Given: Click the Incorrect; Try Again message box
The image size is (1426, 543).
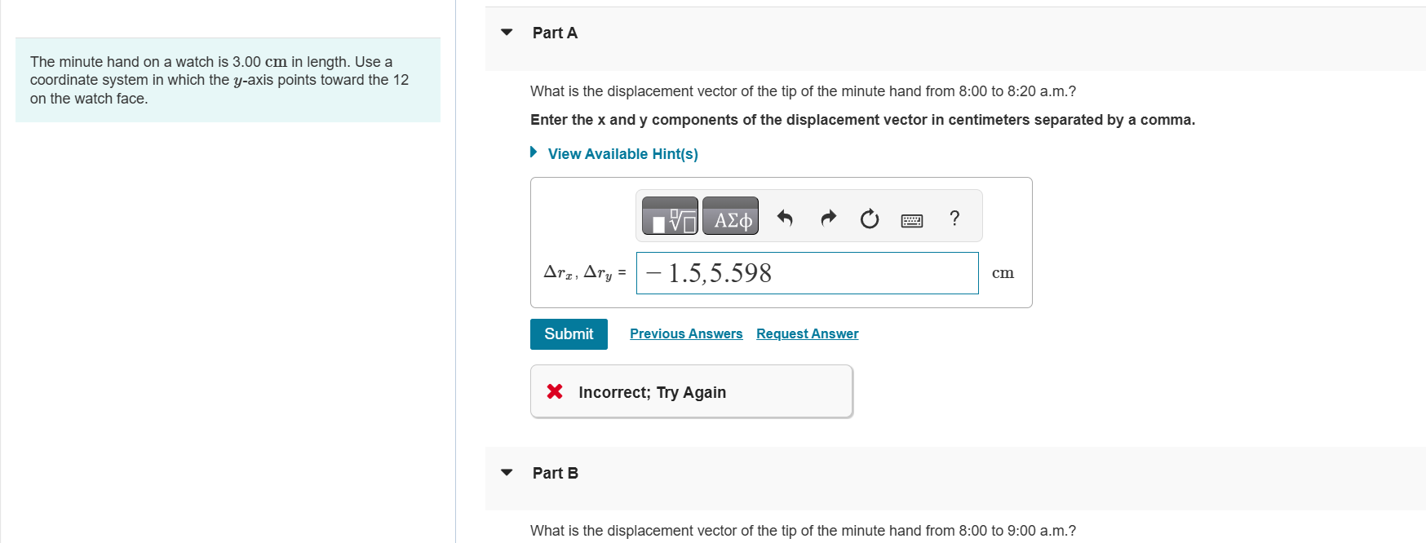Looking at the screenshot, I should [x=692, y=391].
